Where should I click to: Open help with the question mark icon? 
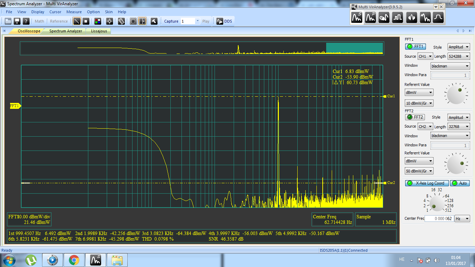[26, 21]
